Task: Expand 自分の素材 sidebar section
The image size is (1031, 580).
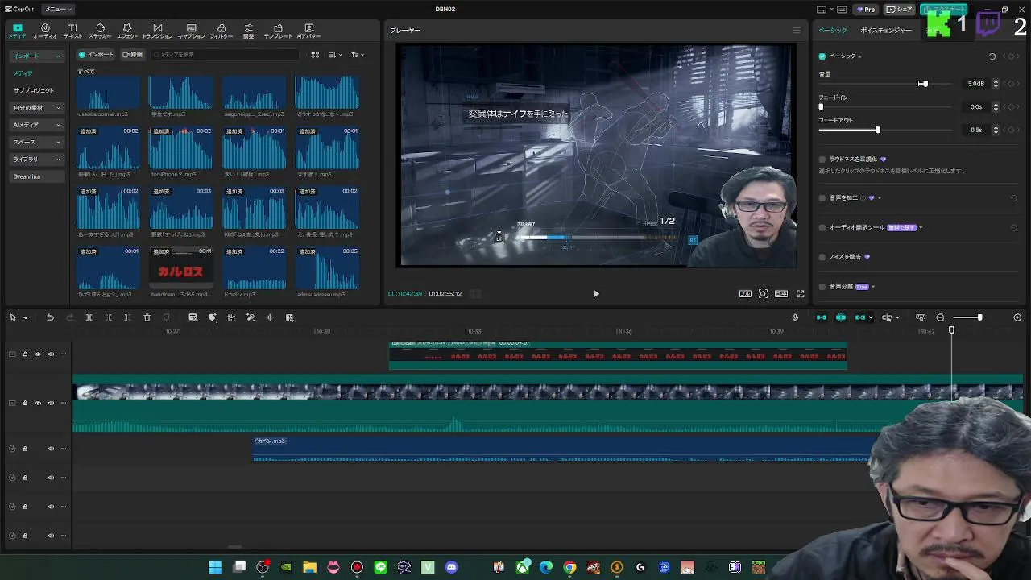Action: 37,108
